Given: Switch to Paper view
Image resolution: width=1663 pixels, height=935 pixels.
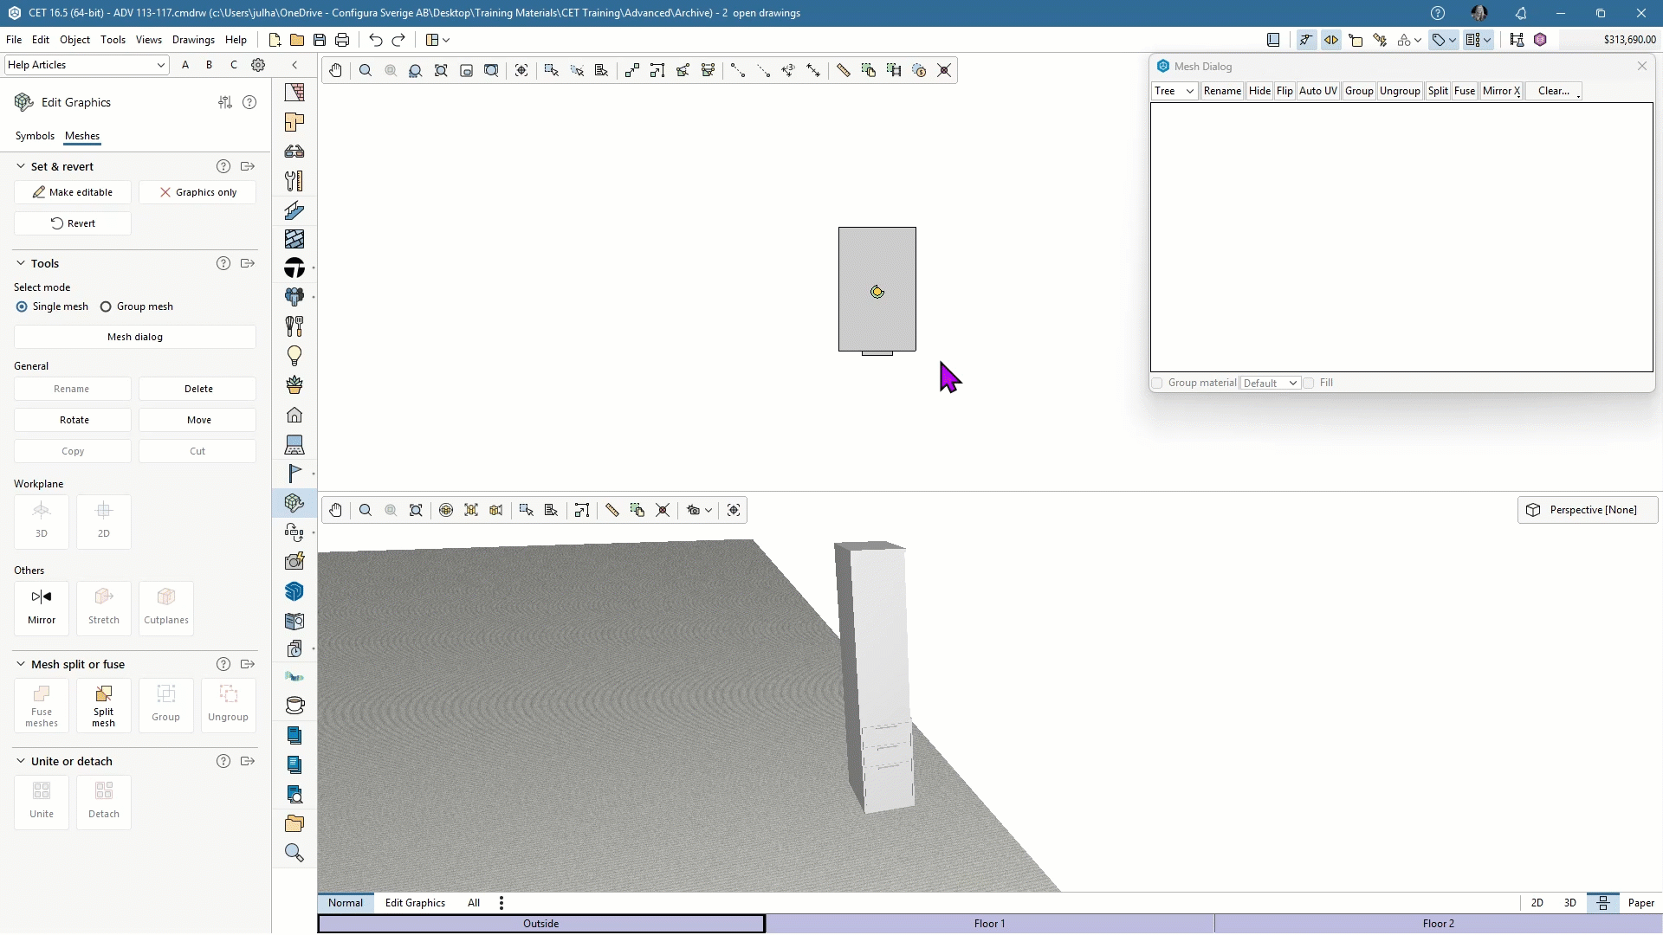Looking at the screenshot, I should [x=1641, y=903].
